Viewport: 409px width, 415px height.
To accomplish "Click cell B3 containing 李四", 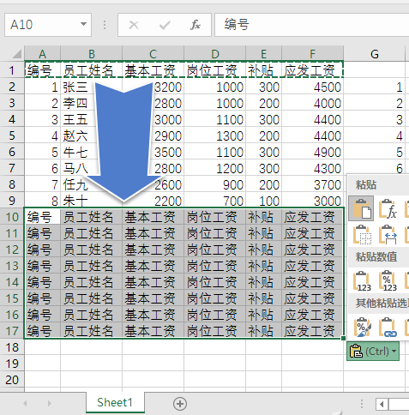I will (x=92, y=103).
